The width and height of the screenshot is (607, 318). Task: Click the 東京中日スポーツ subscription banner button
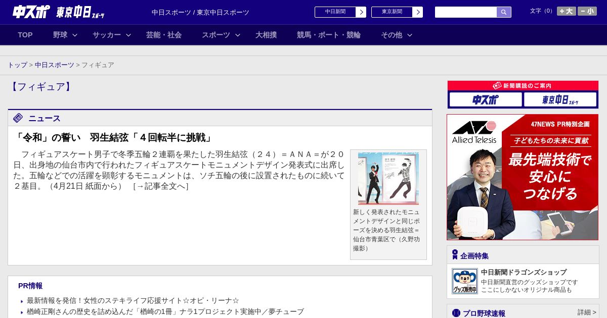(560, 99)
